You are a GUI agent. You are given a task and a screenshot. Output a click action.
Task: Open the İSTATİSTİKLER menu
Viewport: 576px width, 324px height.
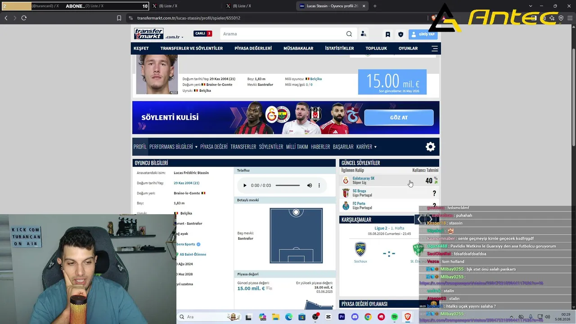(339, 48)
